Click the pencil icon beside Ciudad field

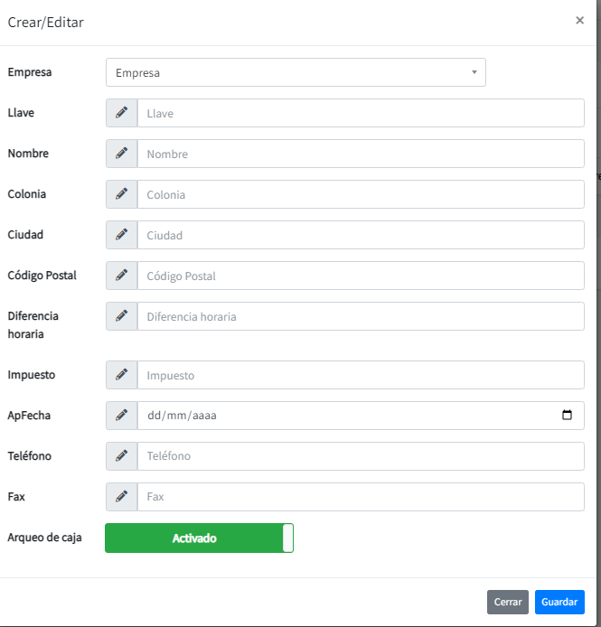click(x=121, y=235)
